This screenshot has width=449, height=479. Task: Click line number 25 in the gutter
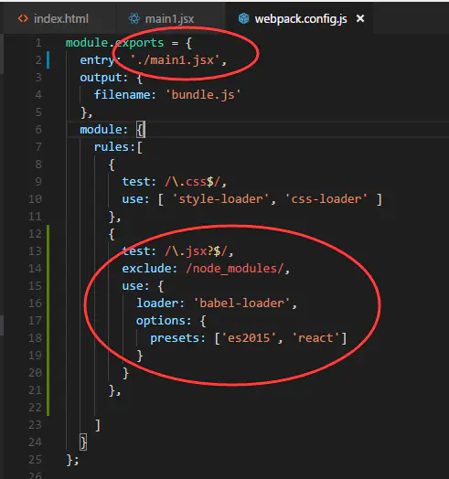point(35,460)
